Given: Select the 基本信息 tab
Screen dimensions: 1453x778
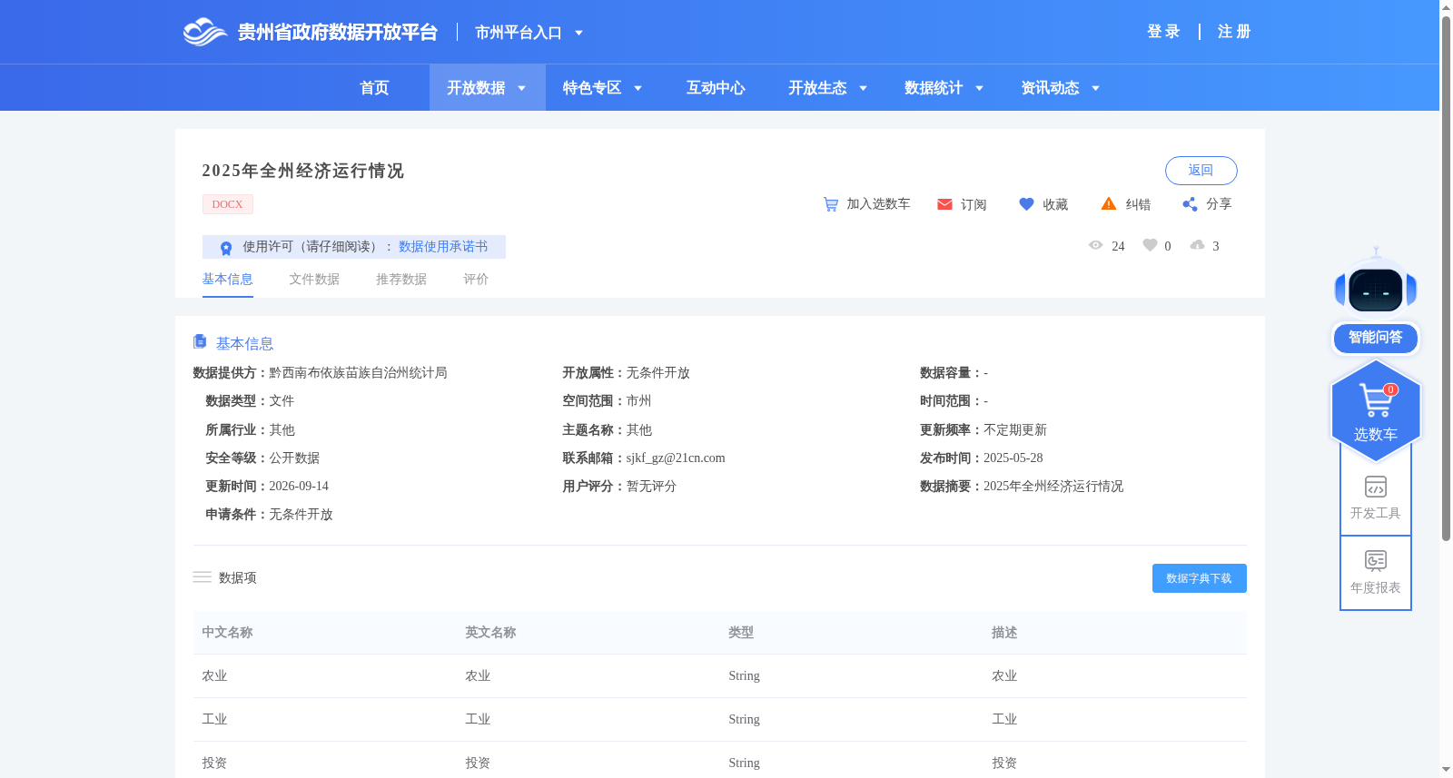Looking at the screenshot, I should (227, 280).
